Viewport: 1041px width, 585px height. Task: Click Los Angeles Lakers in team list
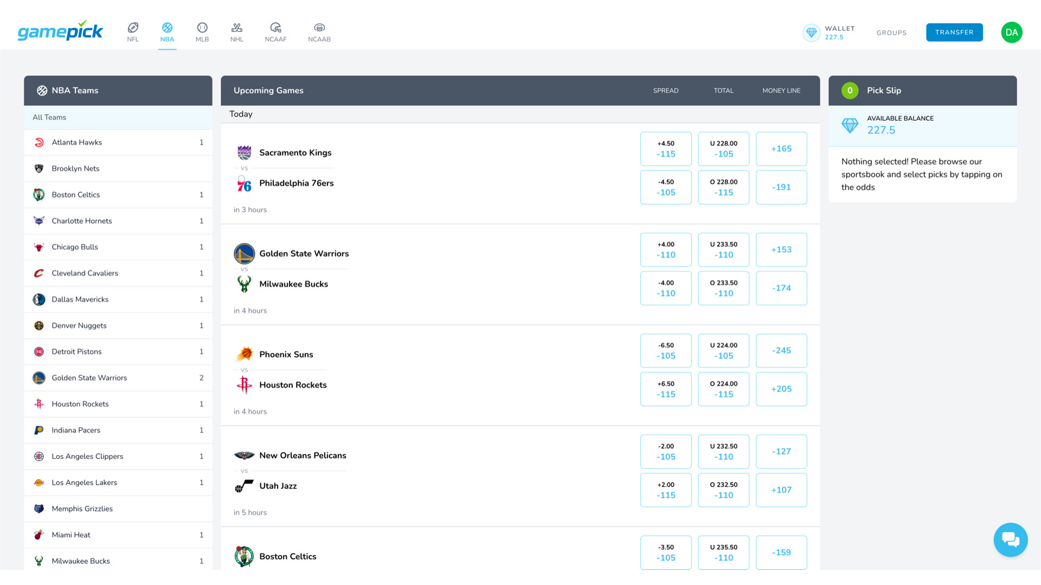(118, 483)
